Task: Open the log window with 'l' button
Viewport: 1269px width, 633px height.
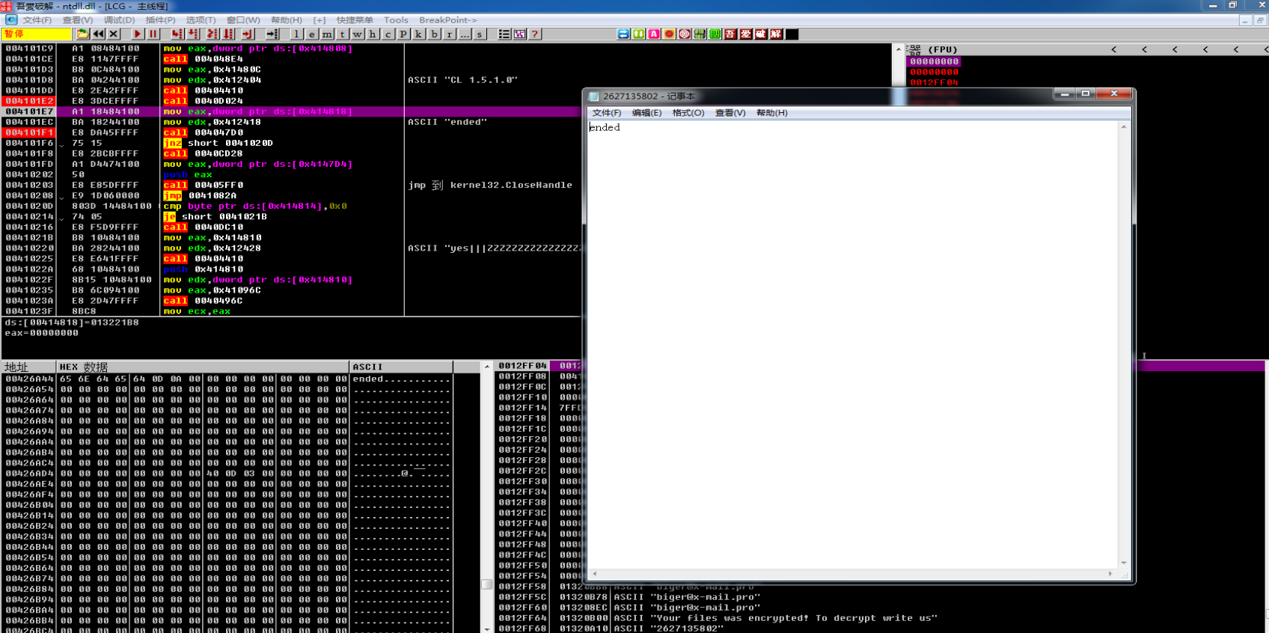Action: tap(296, 34)
